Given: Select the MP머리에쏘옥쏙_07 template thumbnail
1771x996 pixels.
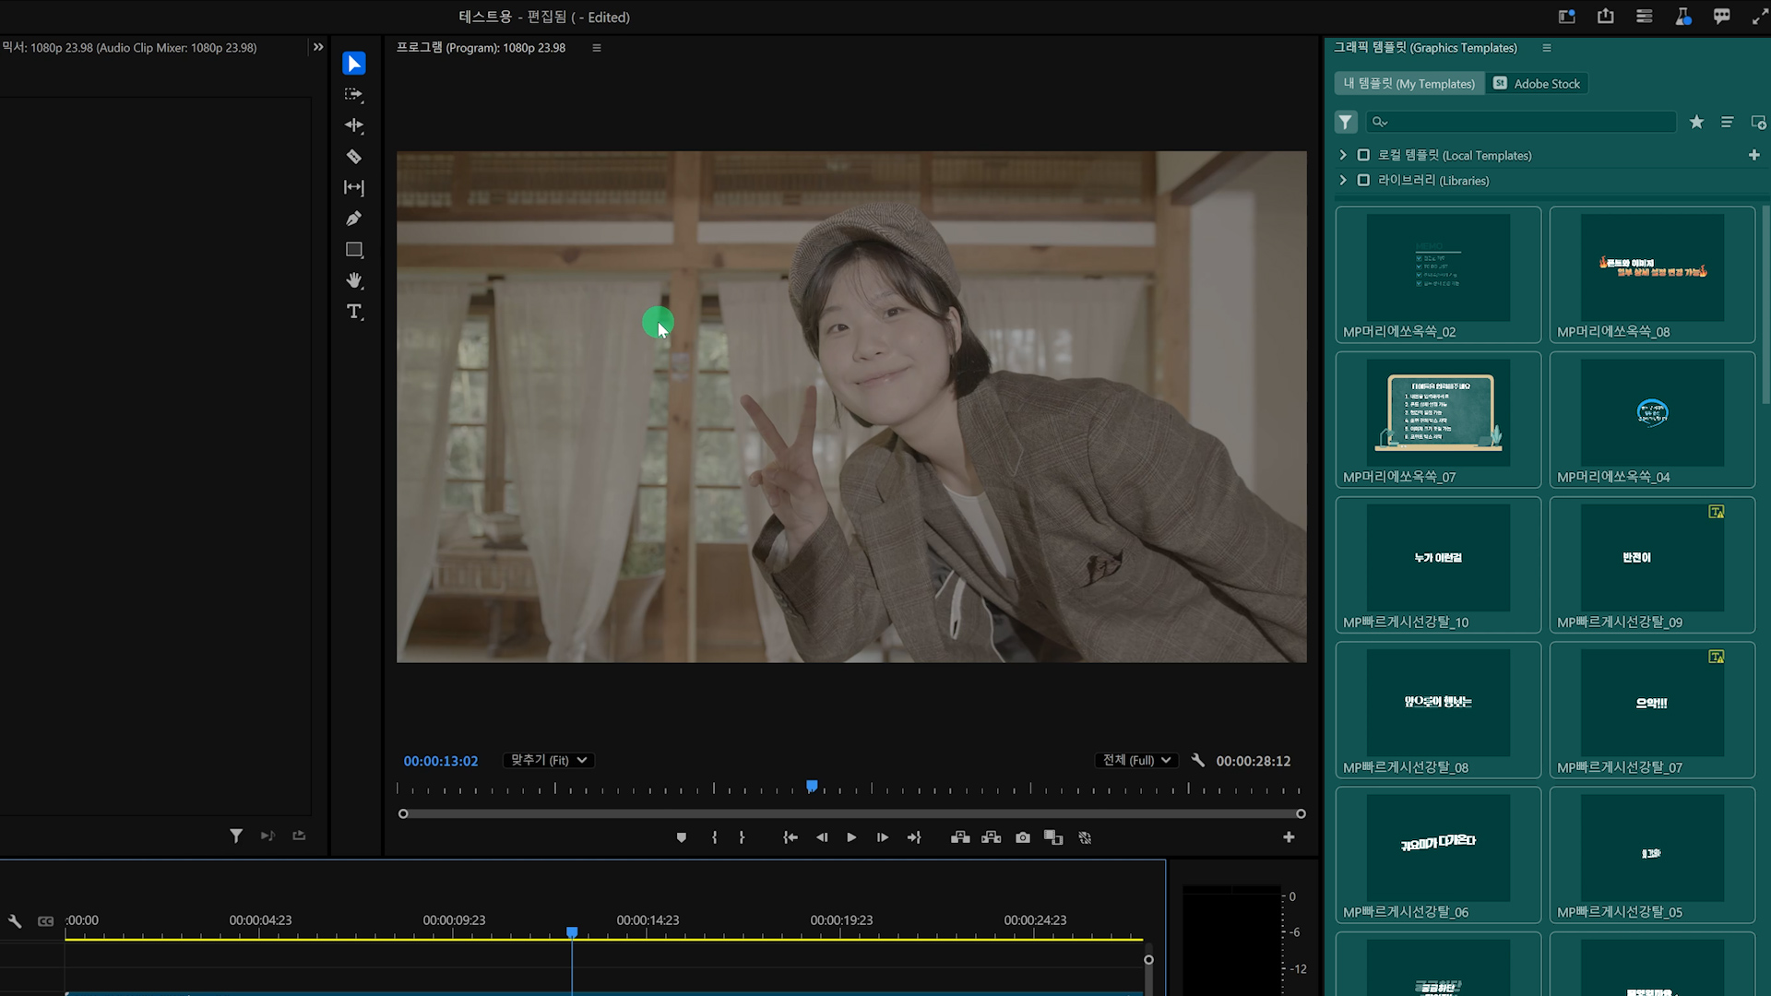Looking at the screenshot, I should [x=1438, y=412].
